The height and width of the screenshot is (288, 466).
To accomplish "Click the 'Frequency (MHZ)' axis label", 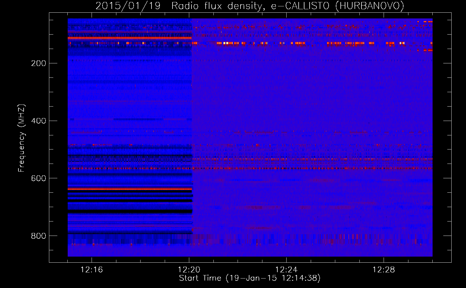I will [22, 138].
